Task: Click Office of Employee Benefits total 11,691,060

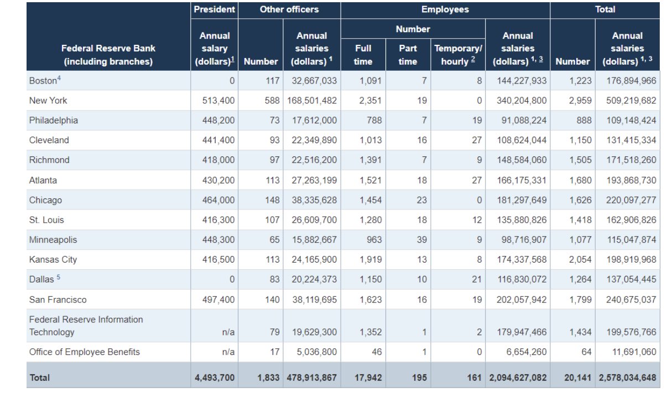Action: tap(634, 352)
